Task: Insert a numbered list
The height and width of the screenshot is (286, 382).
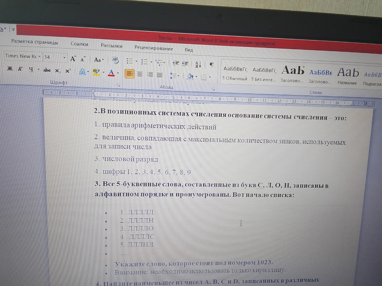Action: click(x=145, y=61)
